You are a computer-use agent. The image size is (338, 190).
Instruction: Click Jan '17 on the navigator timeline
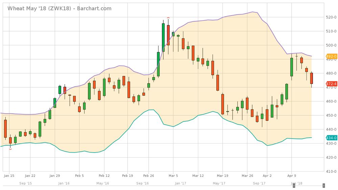click(x=180, y=183)
